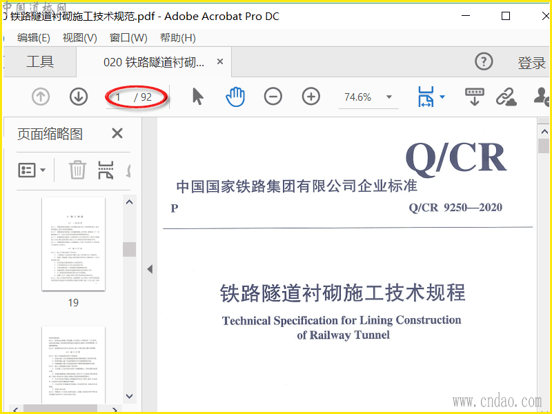Select the arrow selection tool
The width and height of the screenshot is (552, 414).
coord(198,97)
